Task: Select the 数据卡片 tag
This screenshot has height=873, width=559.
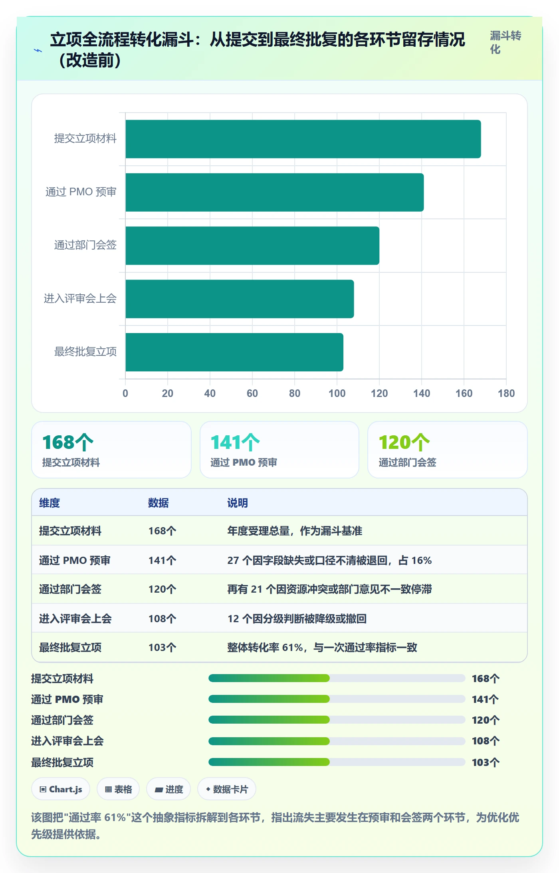Action: pyautogui.click(x=227, y=789)
